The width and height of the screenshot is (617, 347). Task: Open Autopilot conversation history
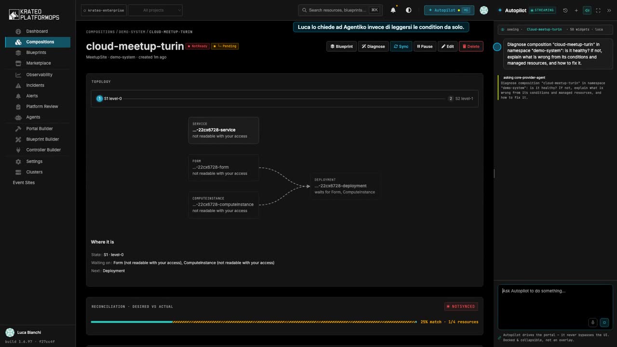point(565,10)
